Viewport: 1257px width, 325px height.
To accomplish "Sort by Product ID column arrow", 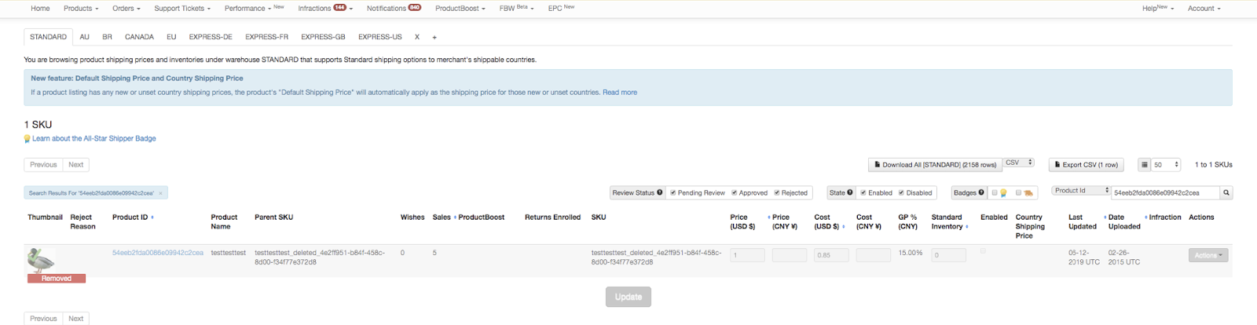I will 152,217.
